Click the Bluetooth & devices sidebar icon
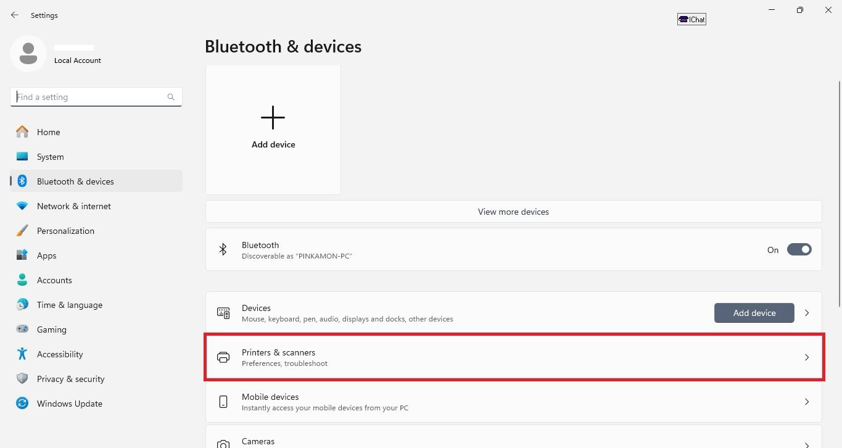 click(22, 181)
